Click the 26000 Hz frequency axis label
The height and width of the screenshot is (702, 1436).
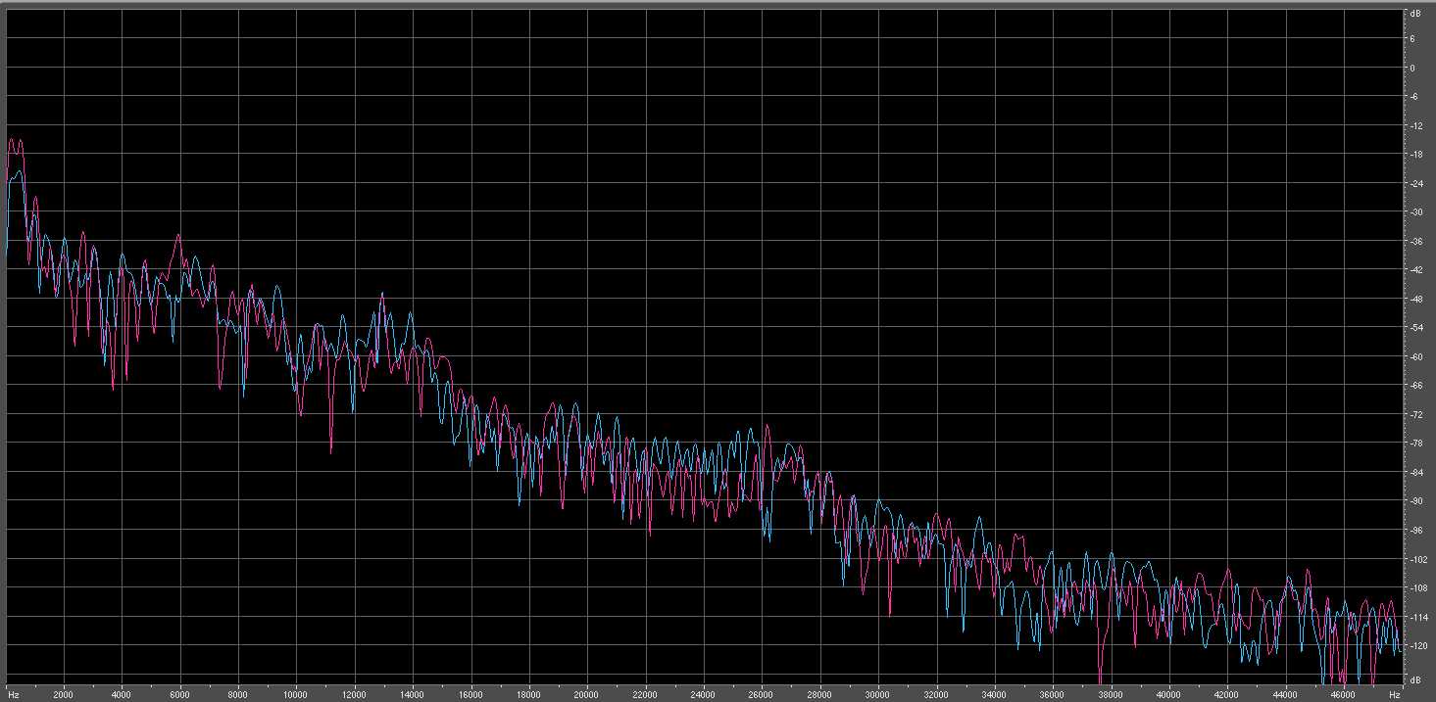(761, 694)
